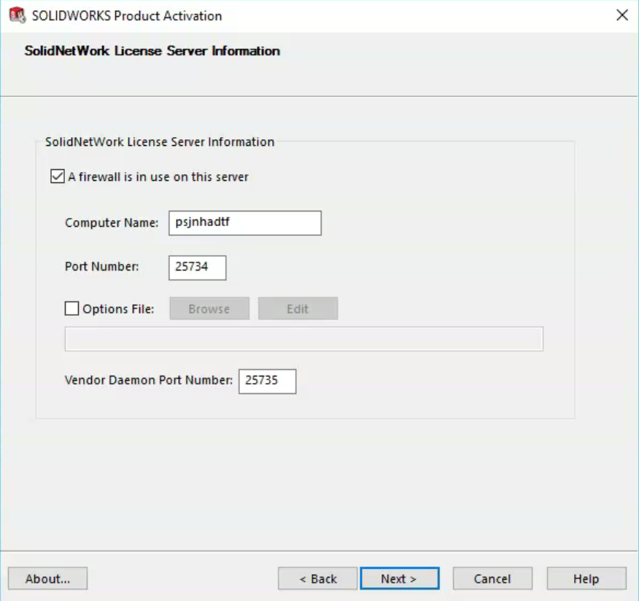
Task: Click the bold 'SolidNetWork License Server Information' heading
Action: [x=152, y=51]
